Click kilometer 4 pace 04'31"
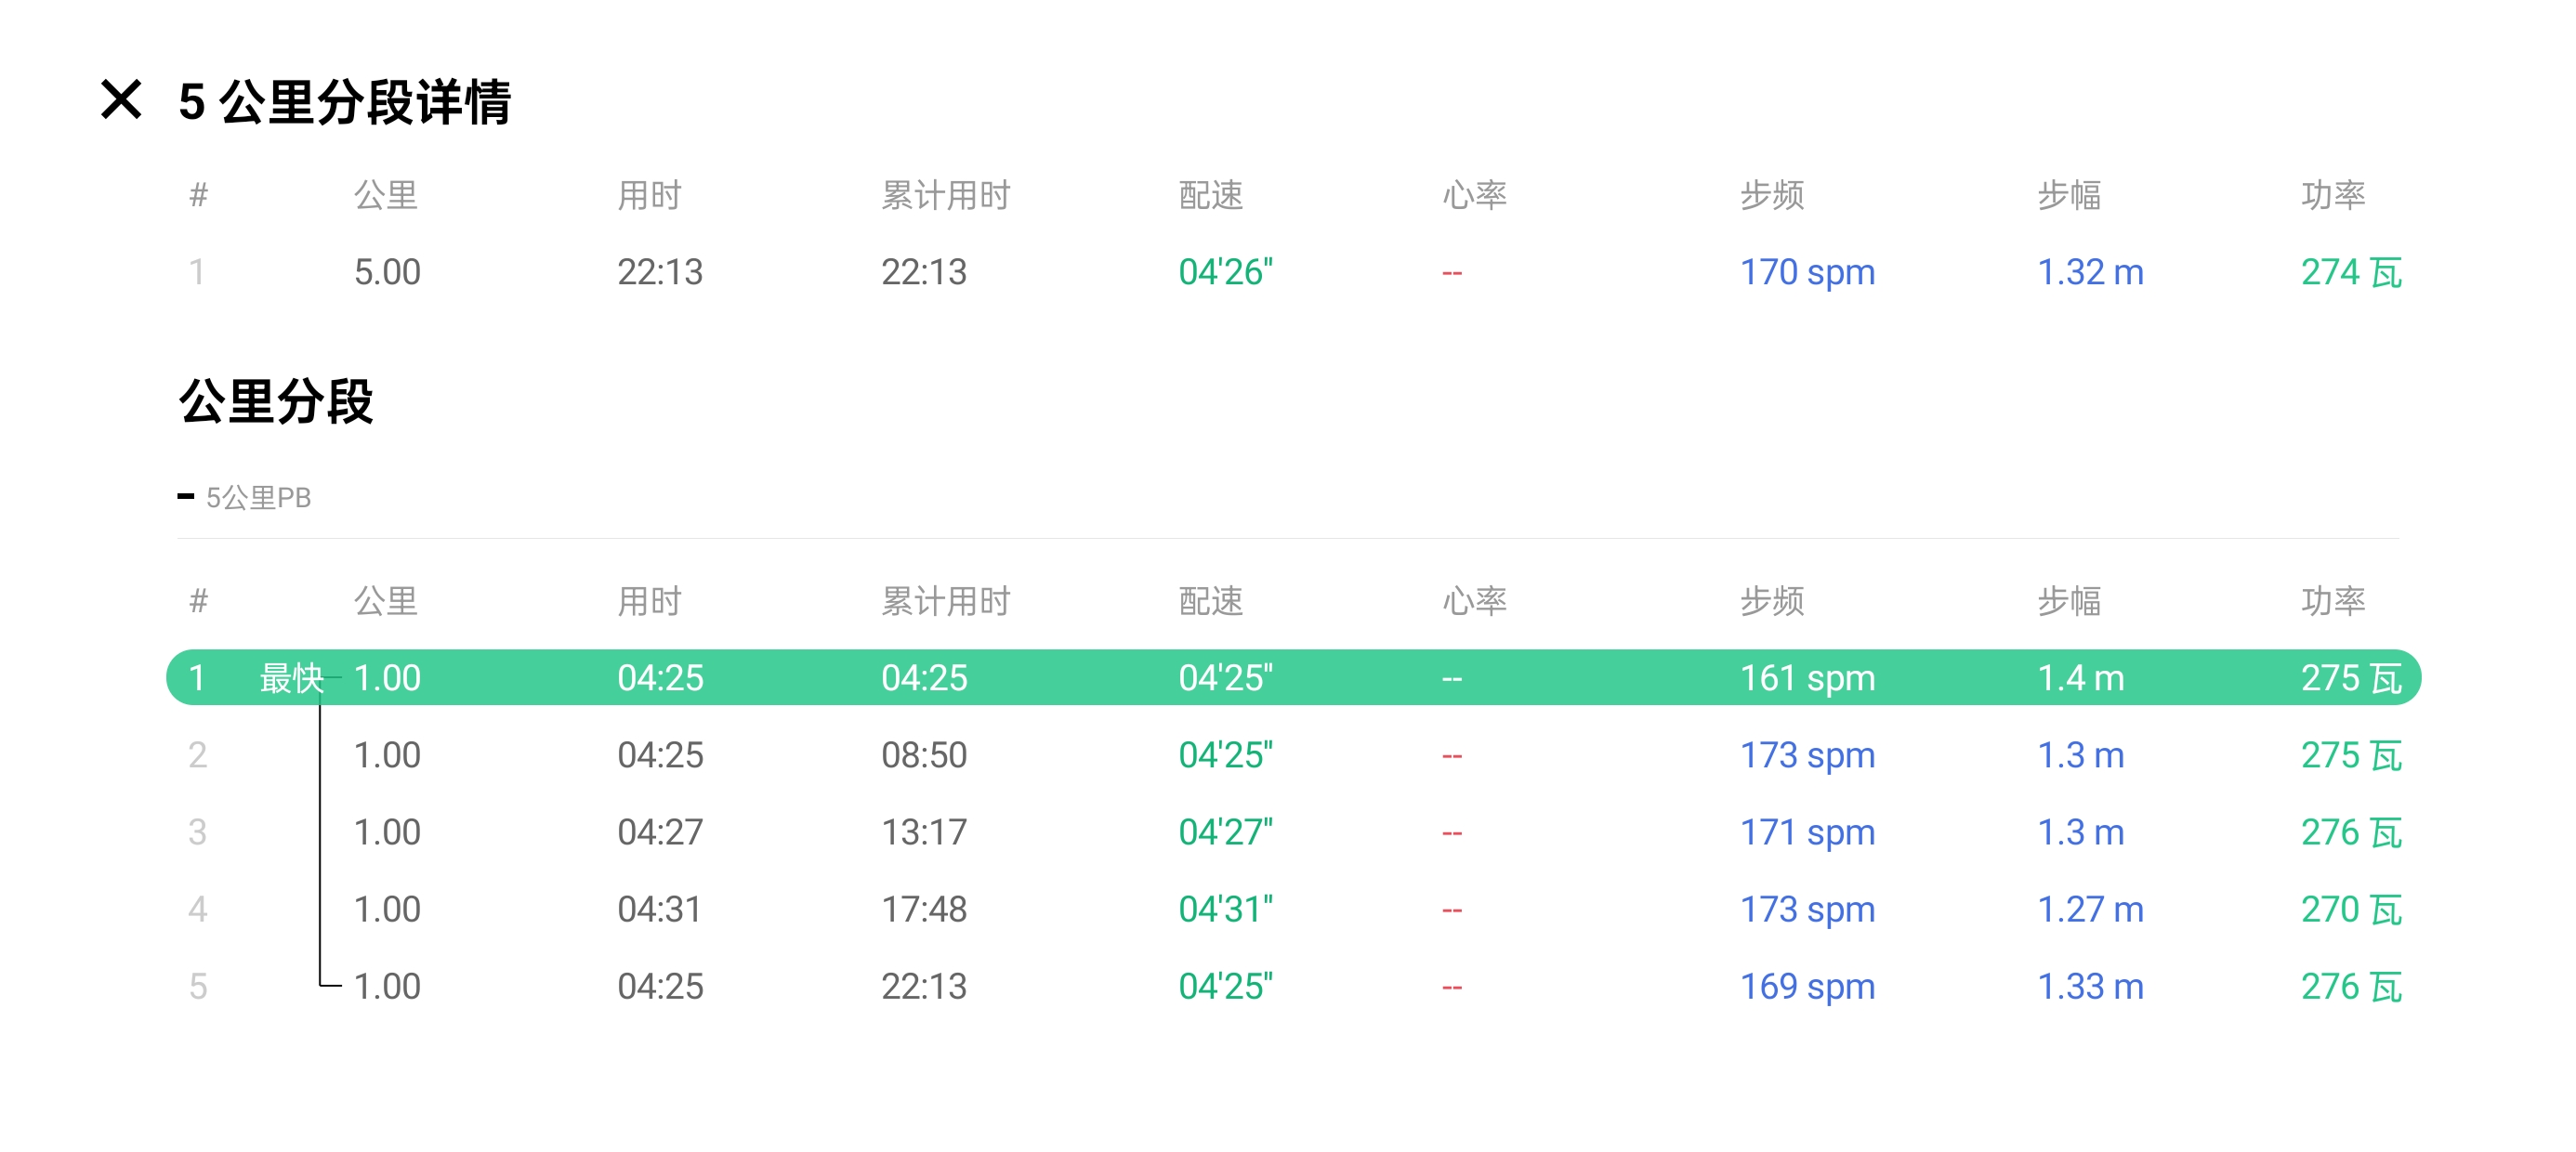Viewport: 2576px width, 1152px height. click(1225, 909)
